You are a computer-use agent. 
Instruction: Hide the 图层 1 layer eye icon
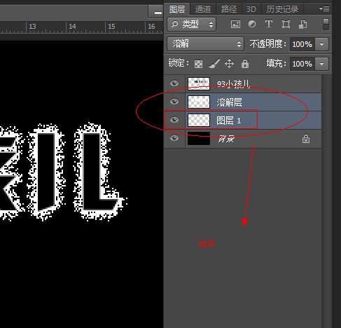pyautogui.click(x=174, y=120)
